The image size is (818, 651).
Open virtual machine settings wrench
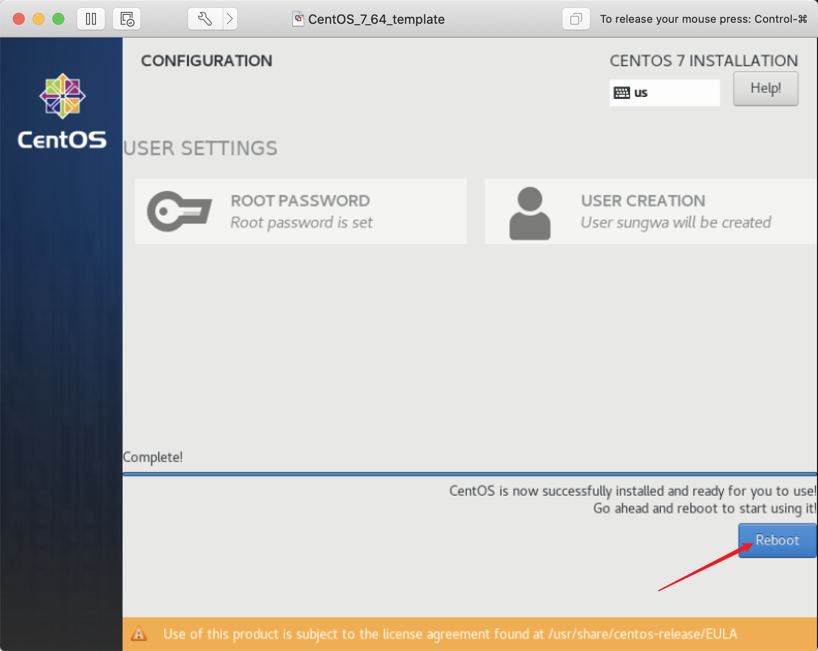(x=205, y=19)
